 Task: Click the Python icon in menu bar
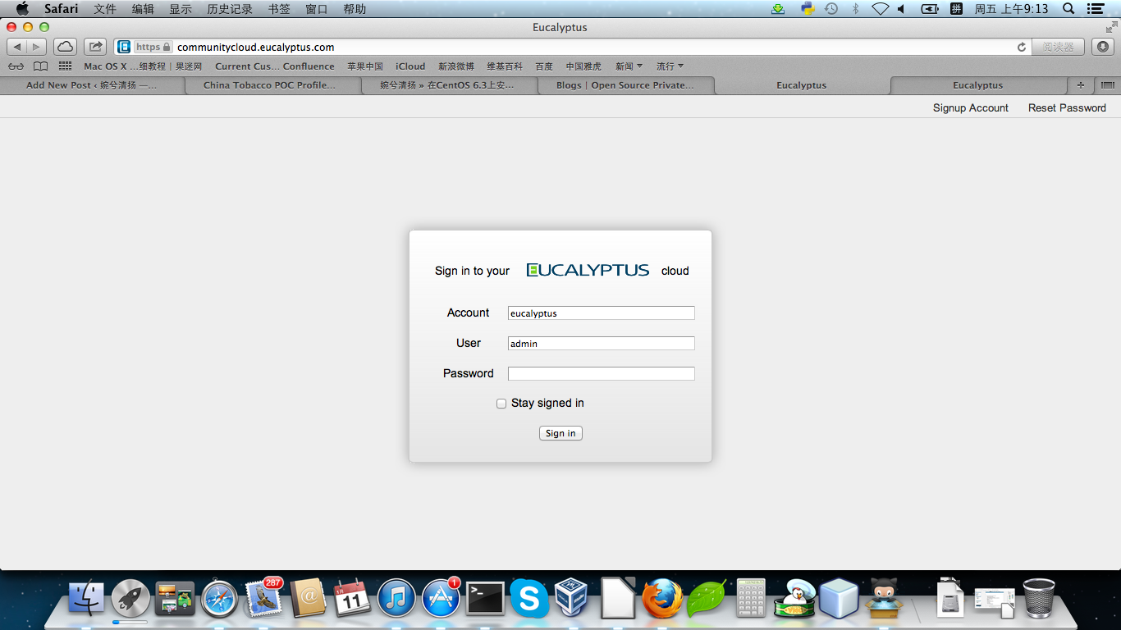pyautogui.click(x=808, y=9)
